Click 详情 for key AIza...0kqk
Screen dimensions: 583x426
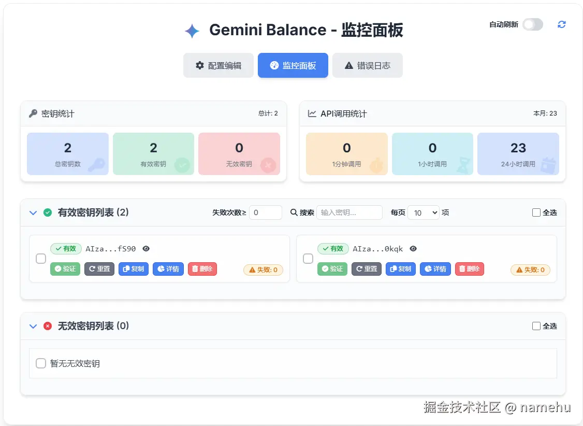(435, 269)
